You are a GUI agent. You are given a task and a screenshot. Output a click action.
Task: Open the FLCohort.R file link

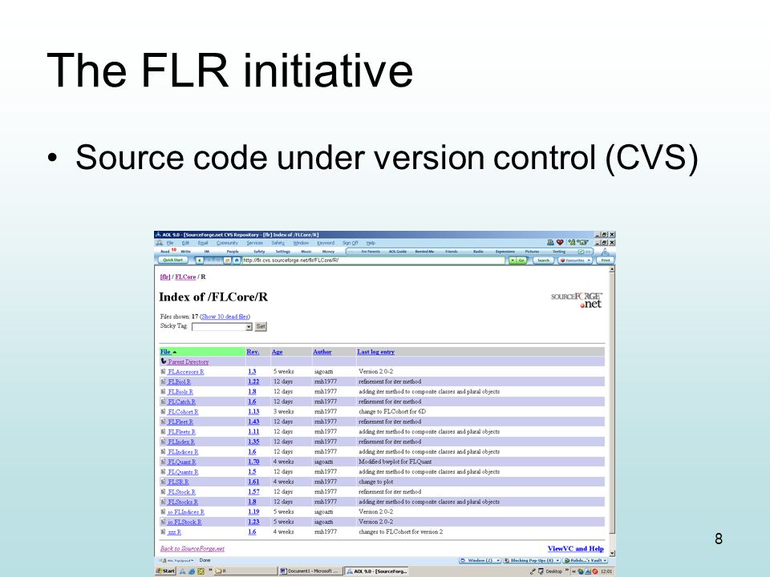click(183, 412)
